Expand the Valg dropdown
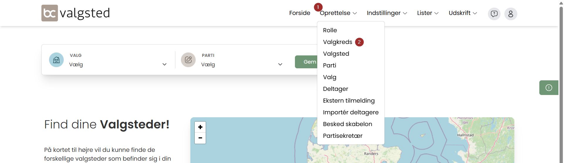The width and height of the screenshot is (564, 163). pyautogui.click(x=117, y=64)
